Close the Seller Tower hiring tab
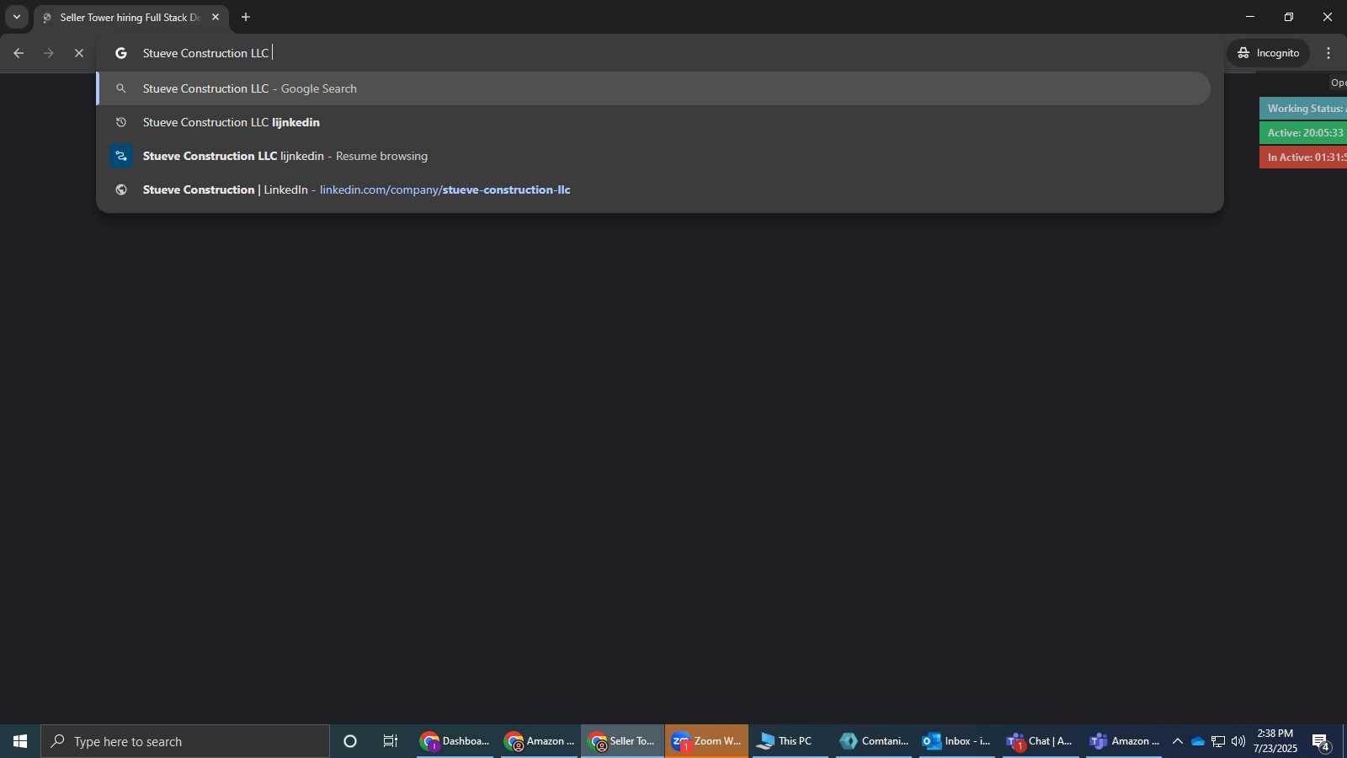 216,17
